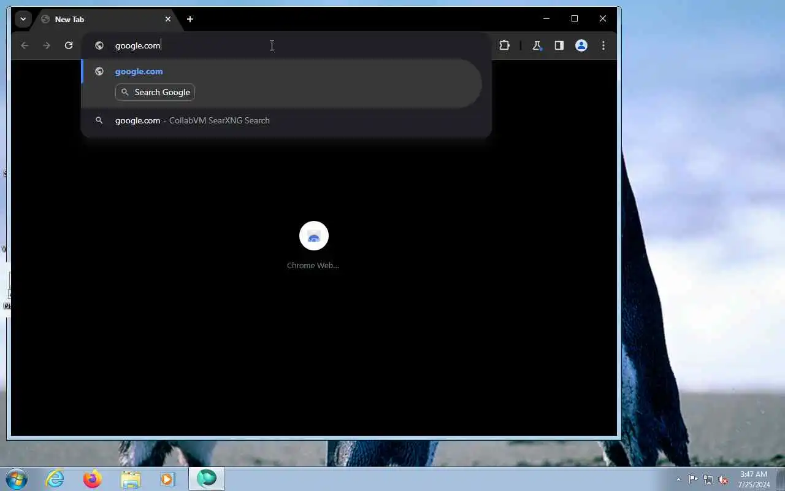Image resolution: width=785 pixels, height=491 pixels.
Task: Maximize the browser window
Action: coord(575,19)
